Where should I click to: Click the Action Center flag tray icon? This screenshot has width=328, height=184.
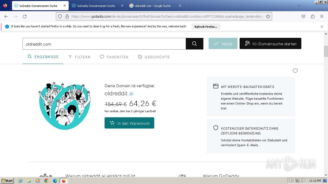304,181
